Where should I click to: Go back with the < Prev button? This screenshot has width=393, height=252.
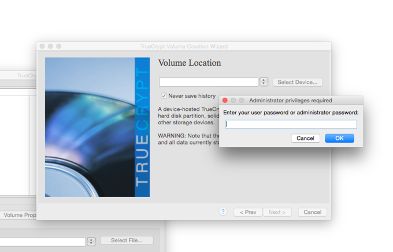tap(248, 212)
